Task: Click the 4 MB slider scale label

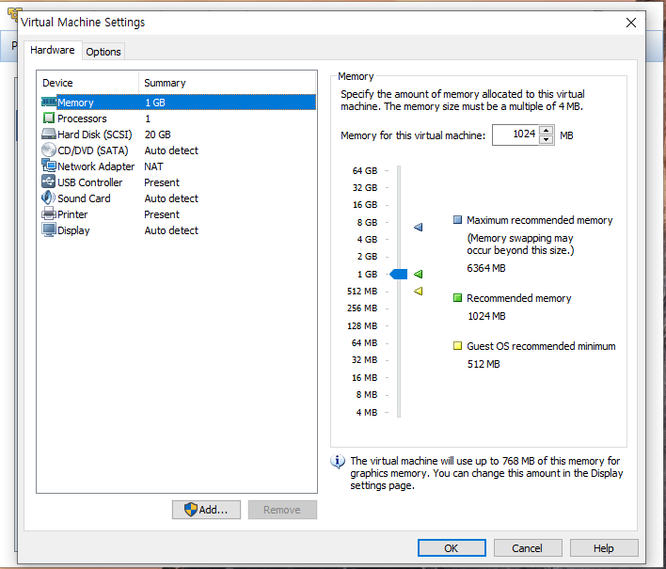Action: 367,412
